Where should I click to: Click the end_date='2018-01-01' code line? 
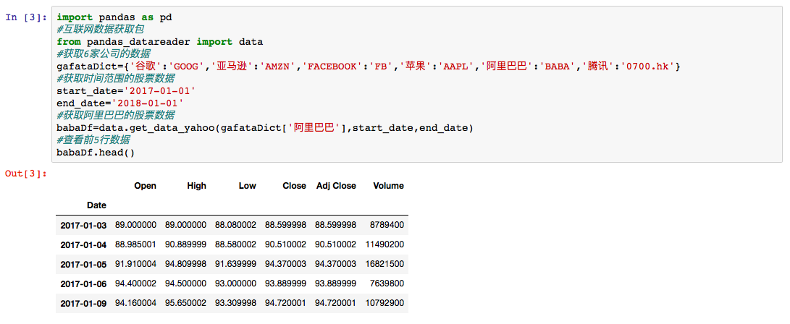pos(120,103)
